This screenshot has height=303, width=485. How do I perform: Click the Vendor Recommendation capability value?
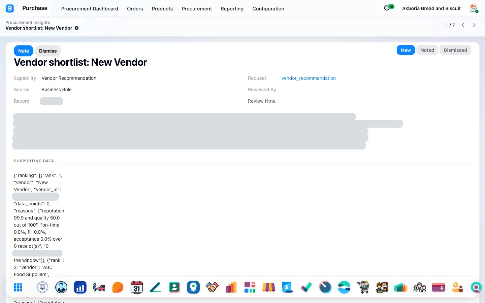click(x=69, y=78)
